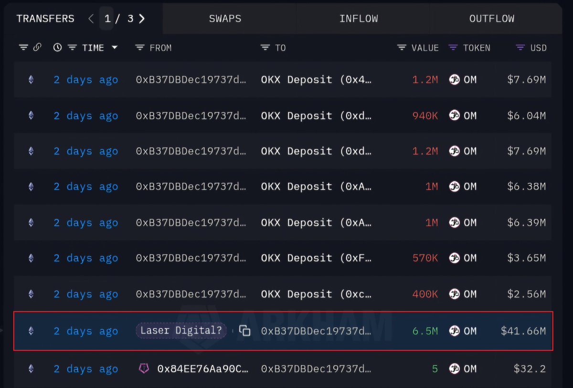Viewport: 573px width, 388px height.
Task: Click the OM token icon in the 6.5M row
Action: click(454, 331)
